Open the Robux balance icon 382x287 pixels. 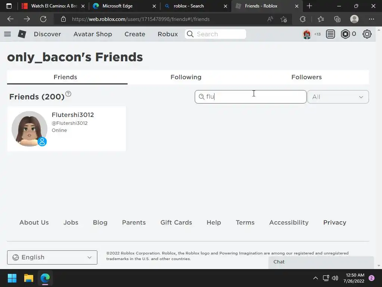[x=345, y=34]
